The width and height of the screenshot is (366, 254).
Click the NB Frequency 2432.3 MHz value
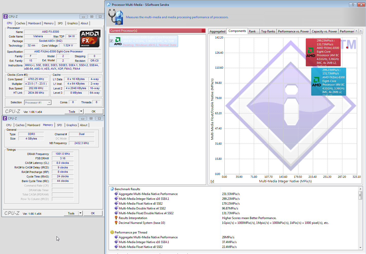tap(82, 143)
